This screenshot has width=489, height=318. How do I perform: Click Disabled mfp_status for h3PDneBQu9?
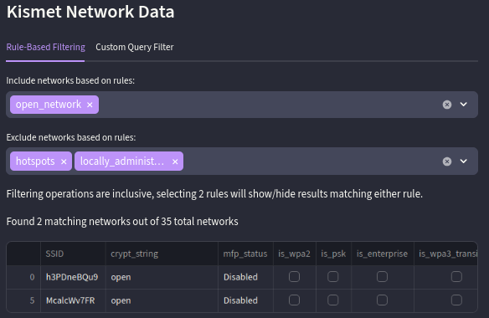245,277
